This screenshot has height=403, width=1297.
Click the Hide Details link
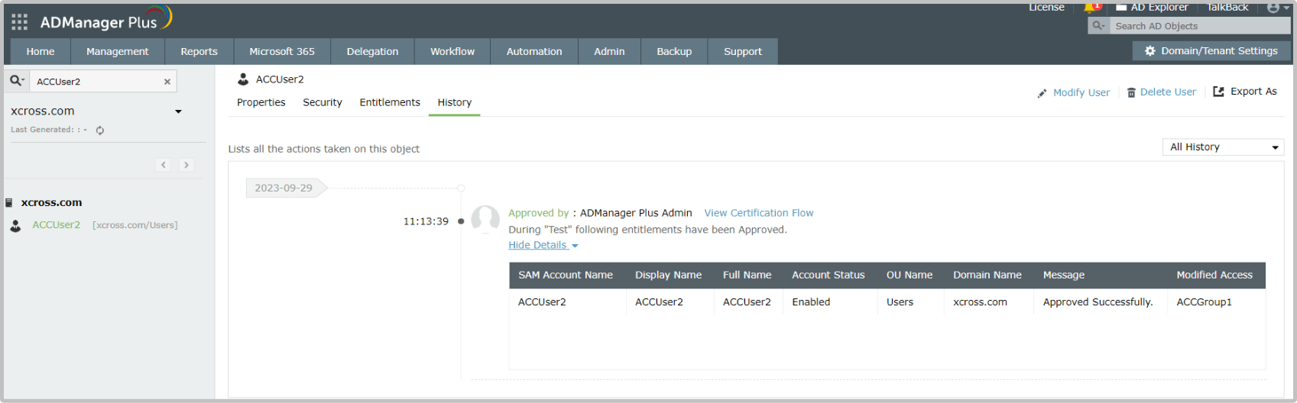click(x=537, y=245)
